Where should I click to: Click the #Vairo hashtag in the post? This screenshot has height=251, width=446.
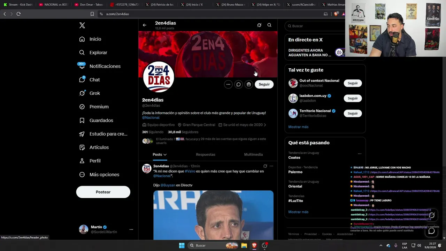coord(190,172)
